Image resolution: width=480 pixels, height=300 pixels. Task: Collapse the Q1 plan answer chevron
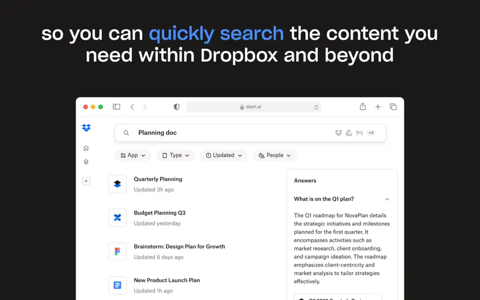click(x=387, y=199)
